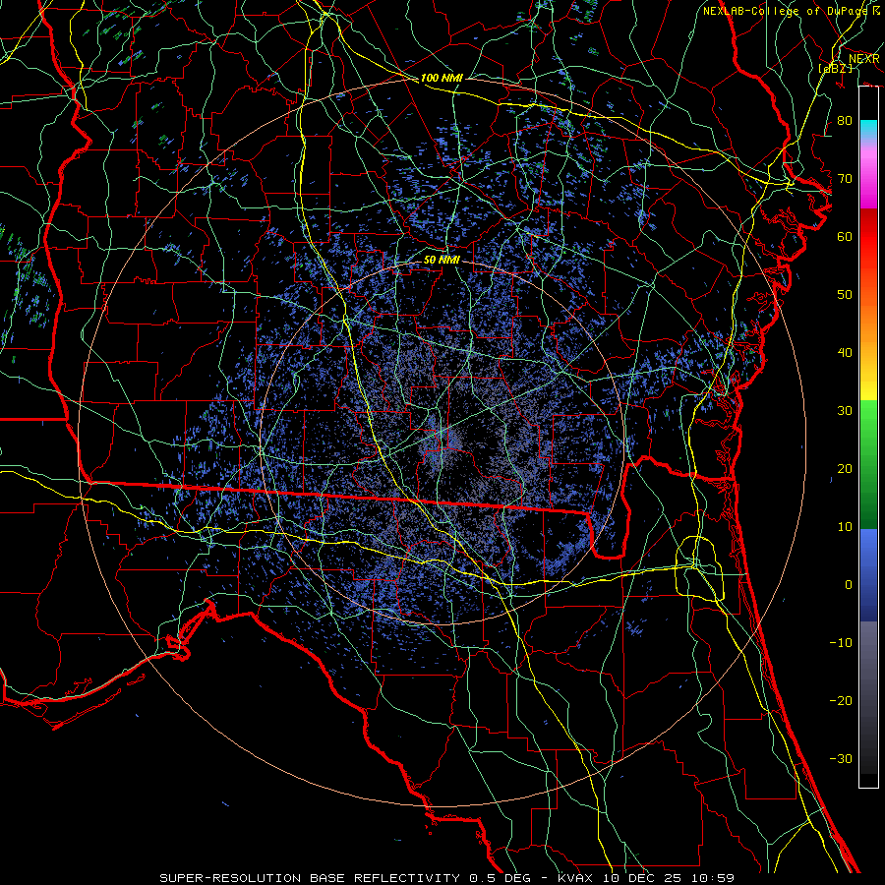Click the '0.5 DEG' tilt text in caption
This screenshot has width=885, height=885.
point(501,878)
